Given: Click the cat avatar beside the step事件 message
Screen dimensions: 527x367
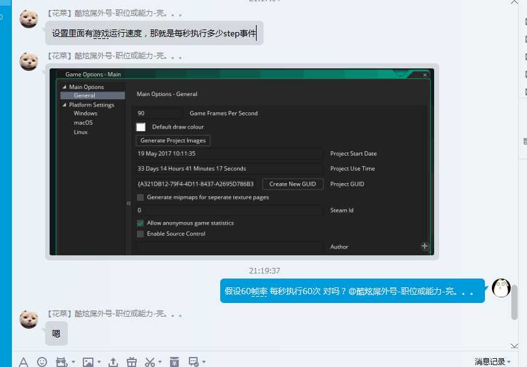Looking at the screenshot, I should click(29, 19).
